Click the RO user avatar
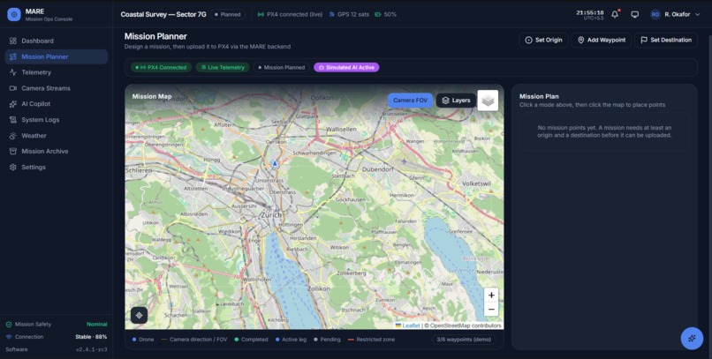Screen dimensions: 712x359 [655, 14]
